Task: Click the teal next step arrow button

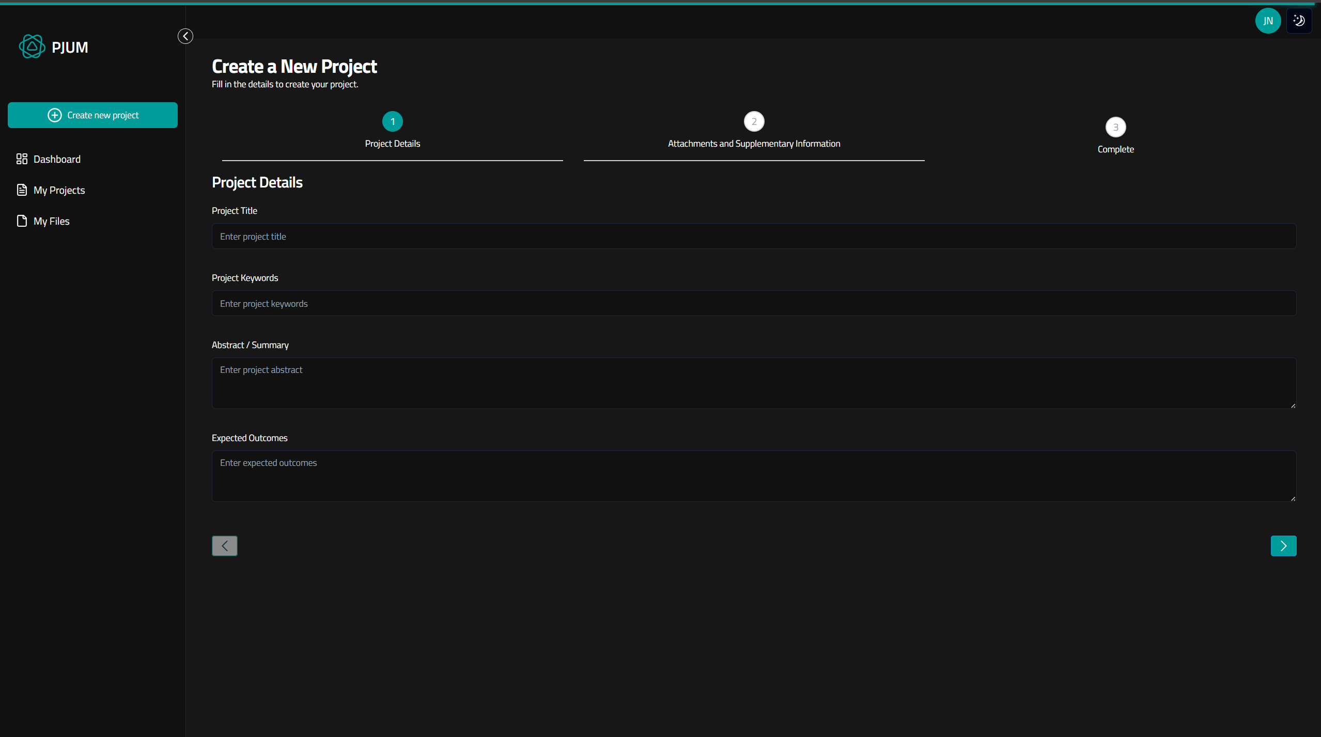Action: (x=1283, y=546)
